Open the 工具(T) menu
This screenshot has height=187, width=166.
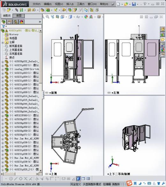tap(81, 4)
